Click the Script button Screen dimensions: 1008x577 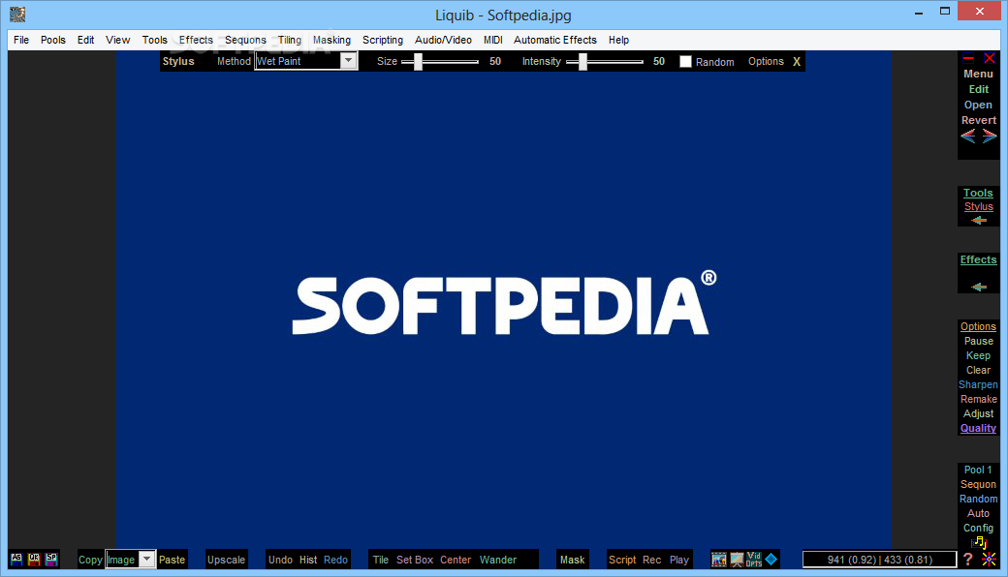622,560
